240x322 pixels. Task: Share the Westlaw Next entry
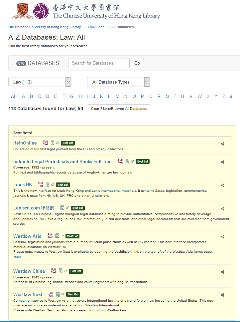pos(222,295)
